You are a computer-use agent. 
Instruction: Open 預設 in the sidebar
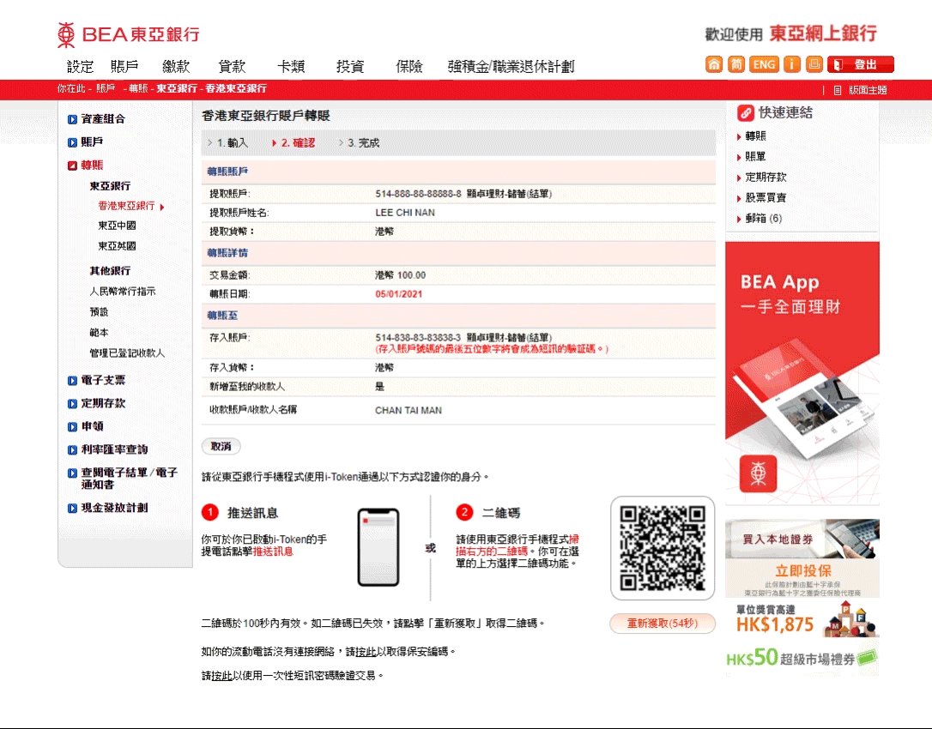click(99, 312)
